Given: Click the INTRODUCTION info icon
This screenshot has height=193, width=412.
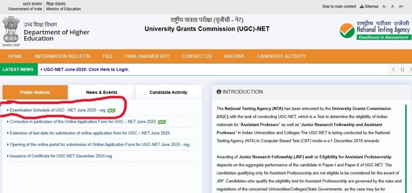Looking at the screenshot, I should 219,92.
